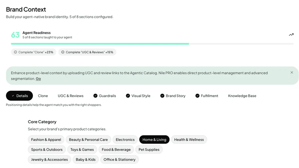Viewport: 299px width, 168px height.
Task: Choose the Baby & Kids category
Action: (86, 159)
